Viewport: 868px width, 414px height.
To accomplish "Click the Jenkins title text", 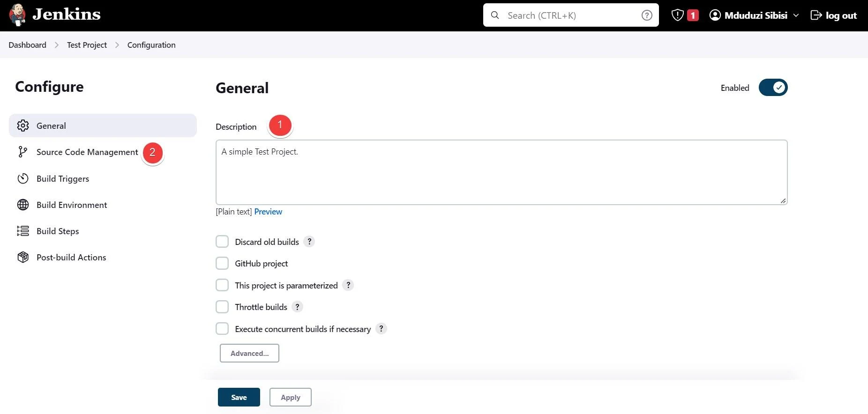I will pos(67,14).
